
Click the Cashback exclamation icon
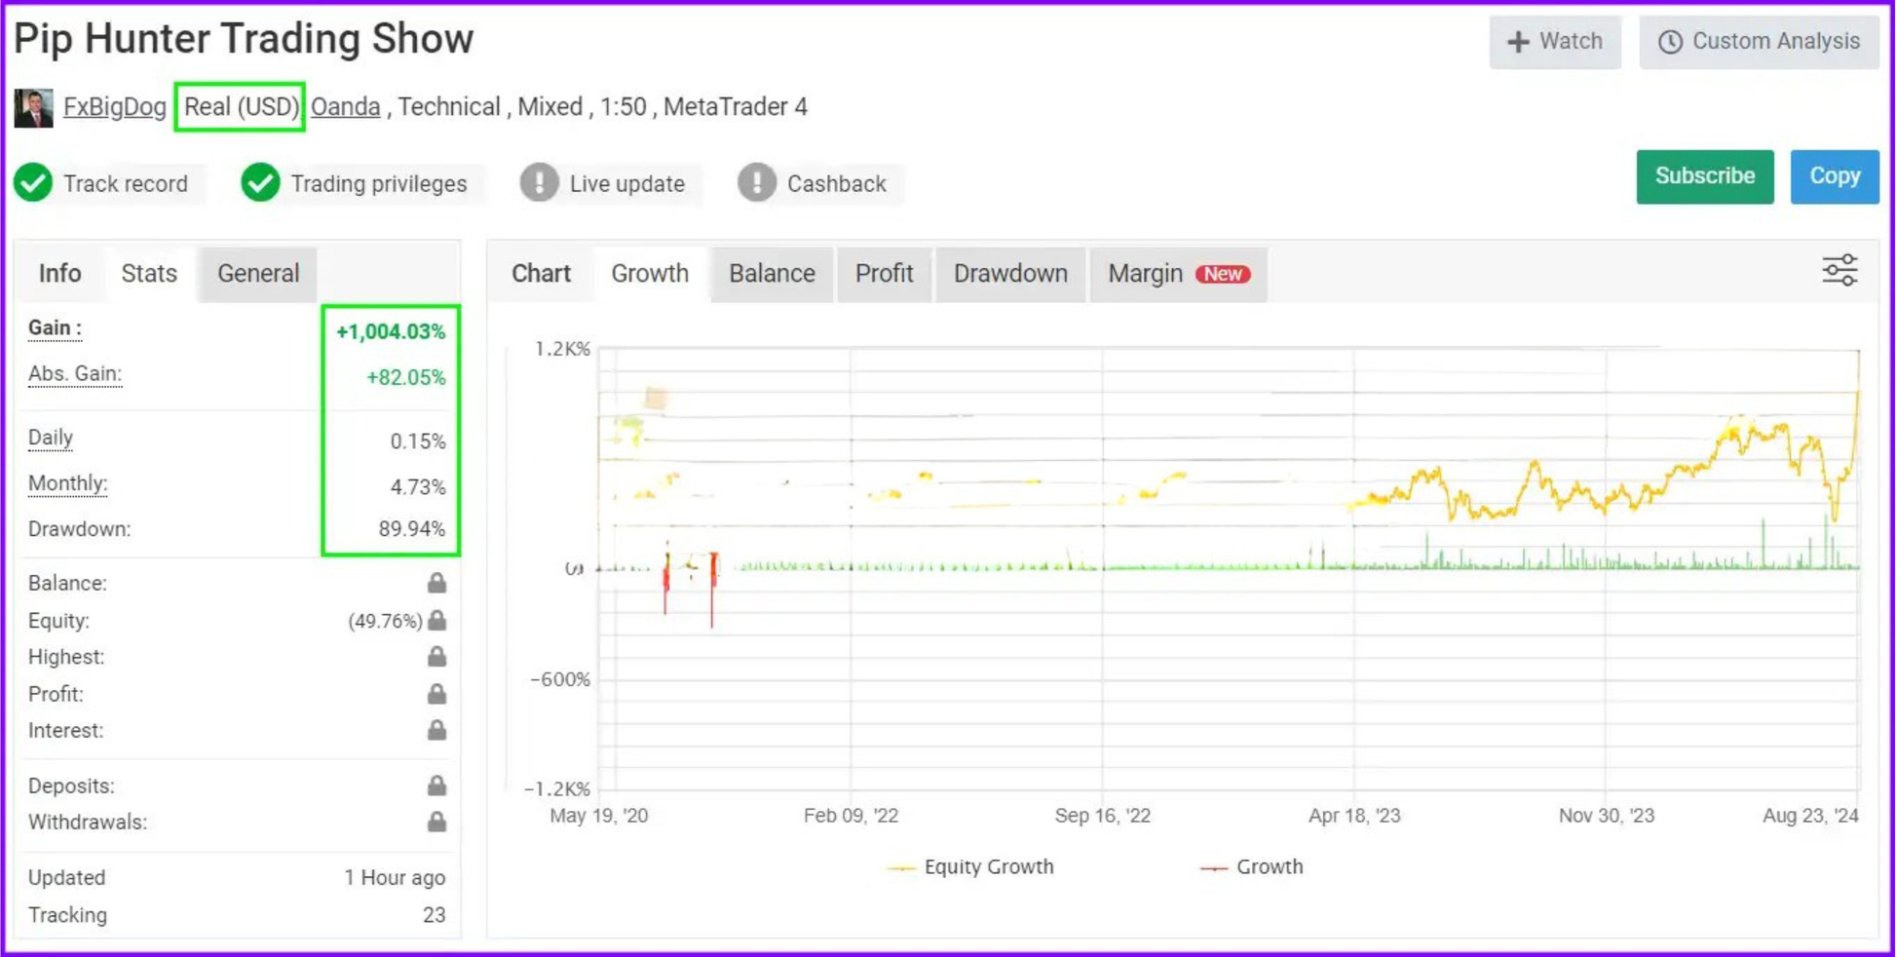pyautogui.click(x=756, y=183)
